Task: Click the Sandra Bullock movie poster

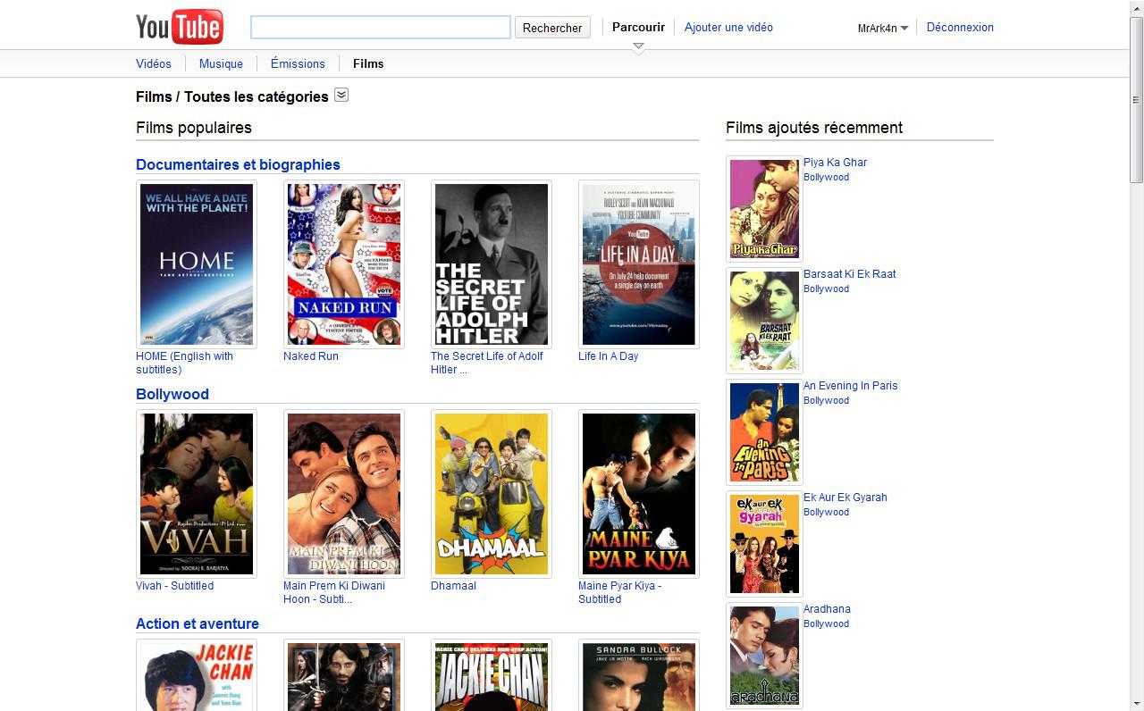Action: pyautogui.click(x=639, y=675)
